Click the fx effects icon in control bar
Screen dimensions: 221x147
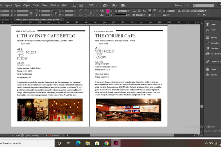[x=144, y=11]
